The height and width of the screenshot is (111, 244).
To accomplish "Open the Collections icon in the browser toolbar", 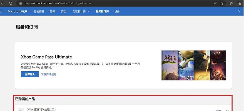I will (239, 3).
